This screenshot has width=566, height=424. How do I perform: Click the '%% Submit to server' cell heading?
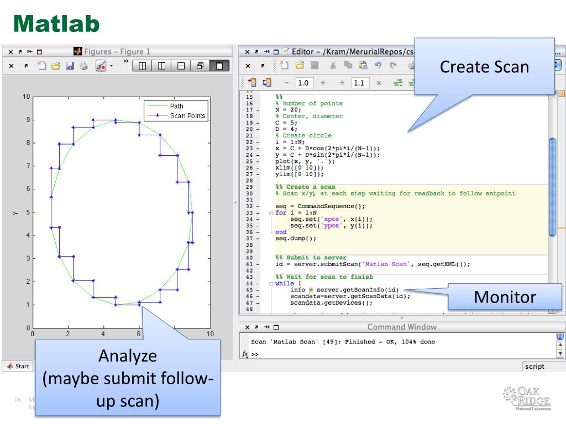coord(311,258)
